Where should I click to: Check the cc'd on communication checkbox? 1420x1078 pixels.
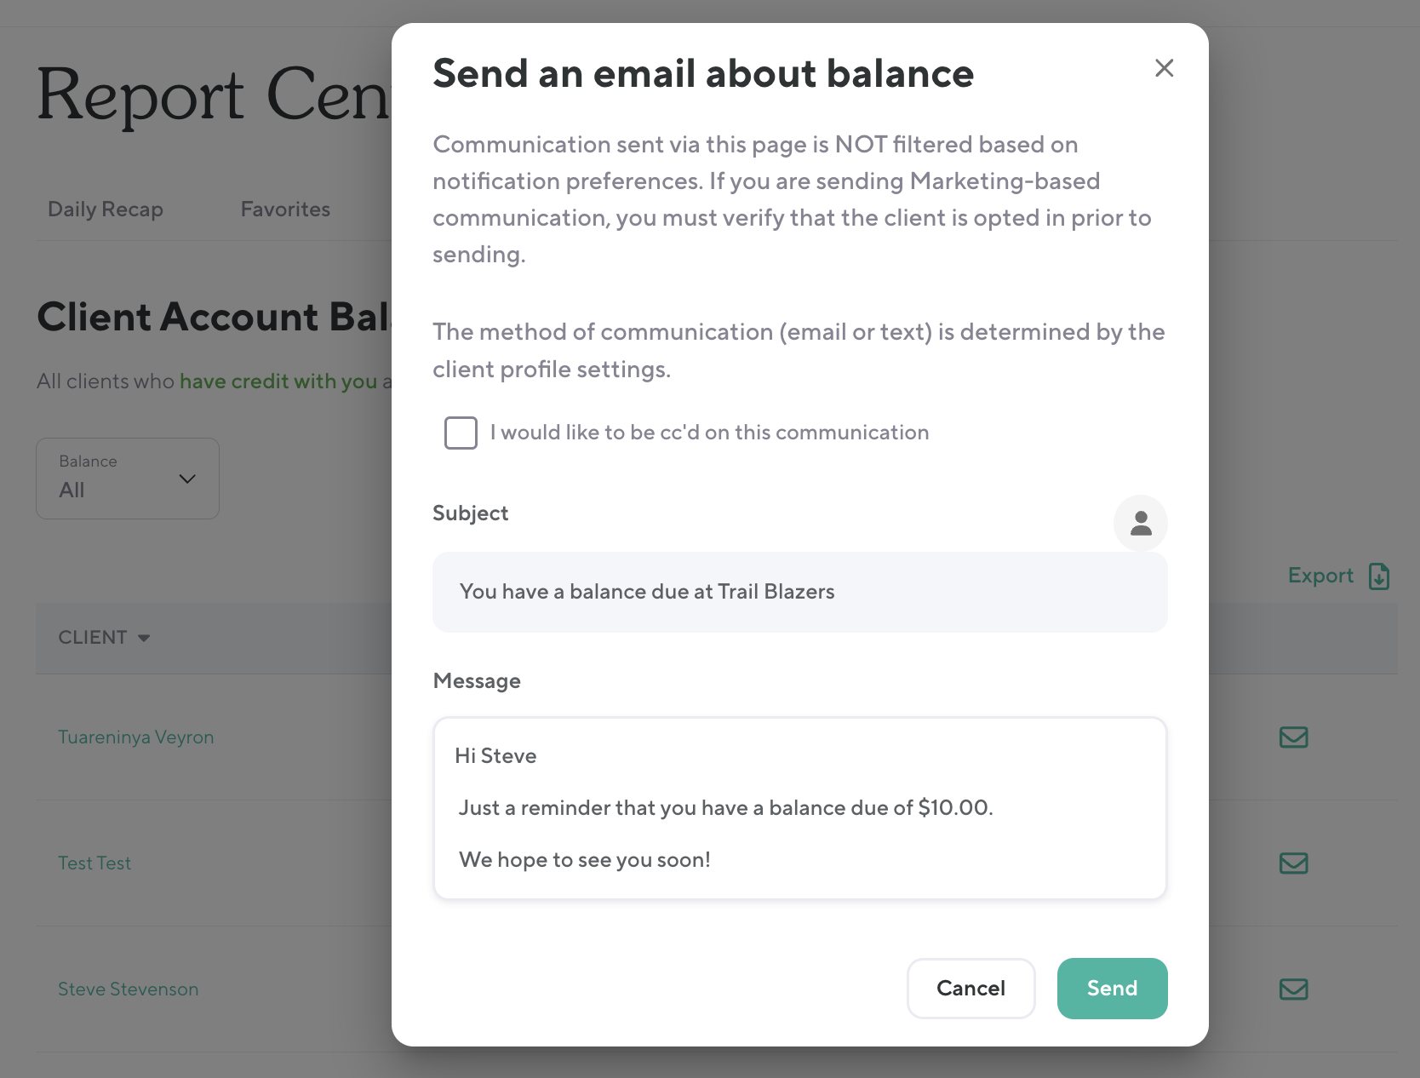[x=461, y=433]
